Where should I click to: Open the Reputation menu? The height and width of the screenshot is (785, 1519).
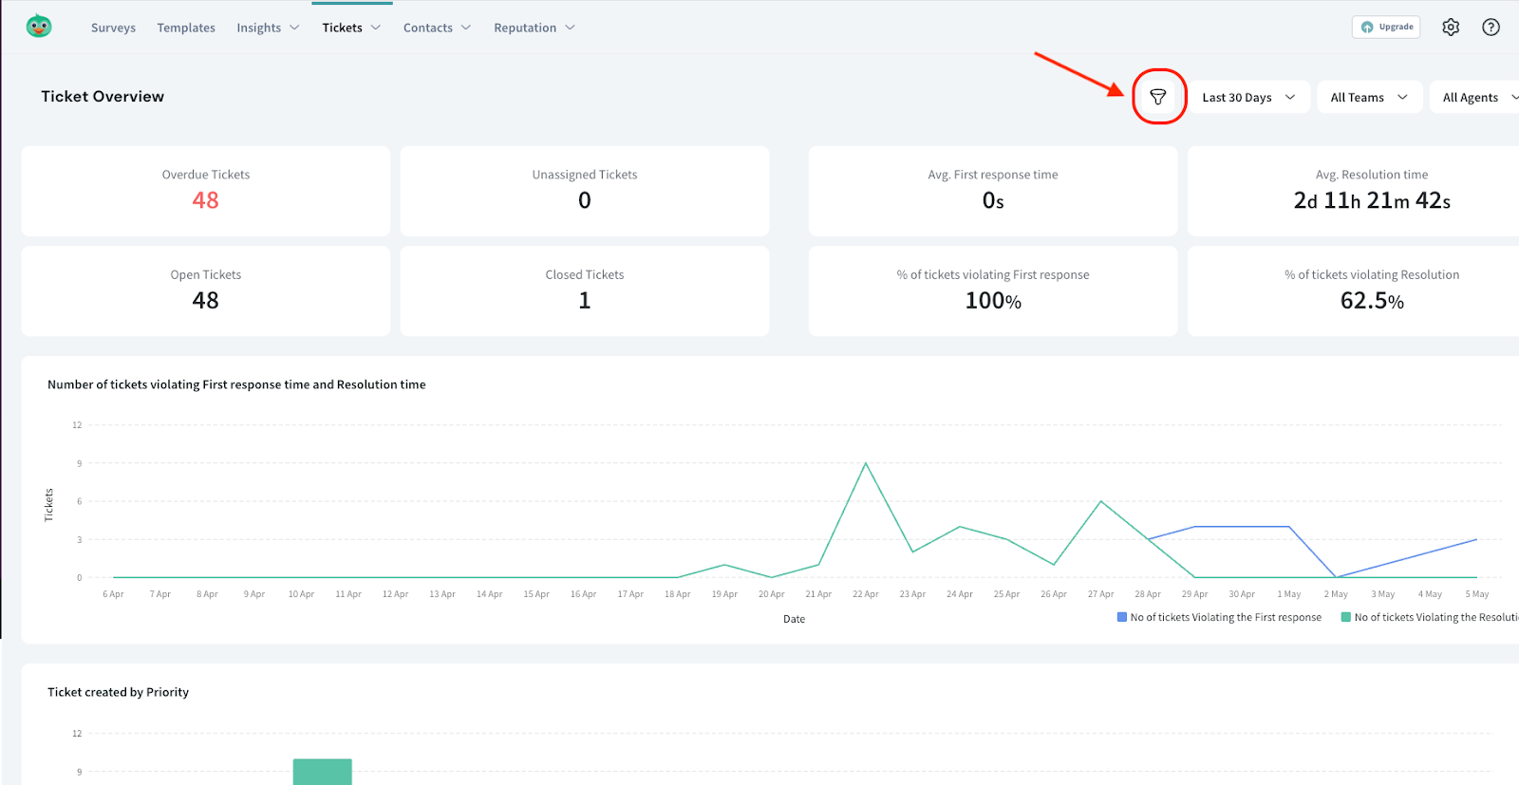click(x=534, y=28)
